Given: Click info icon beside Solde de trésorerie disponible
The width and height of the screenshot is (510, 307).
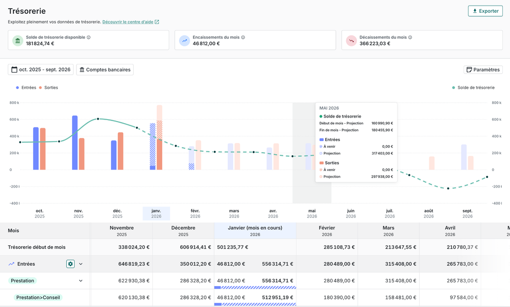Looking at the screenshot, I should tap(88, 37).
